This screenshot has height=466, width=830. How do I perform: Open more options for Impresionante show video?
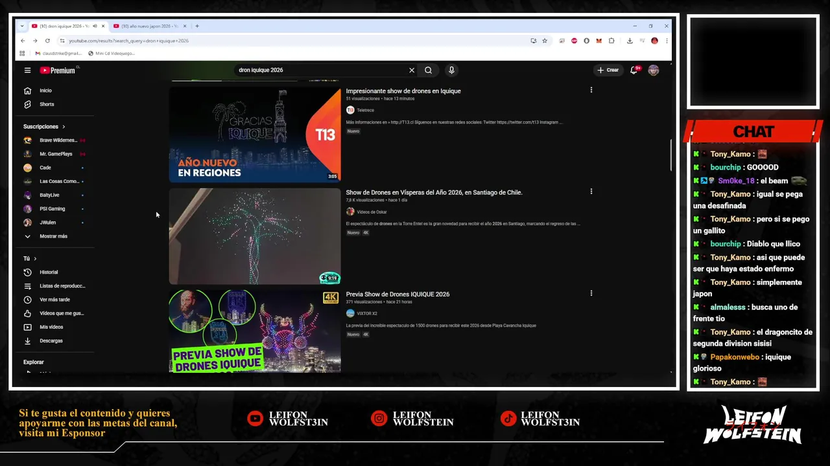[591, 90]
